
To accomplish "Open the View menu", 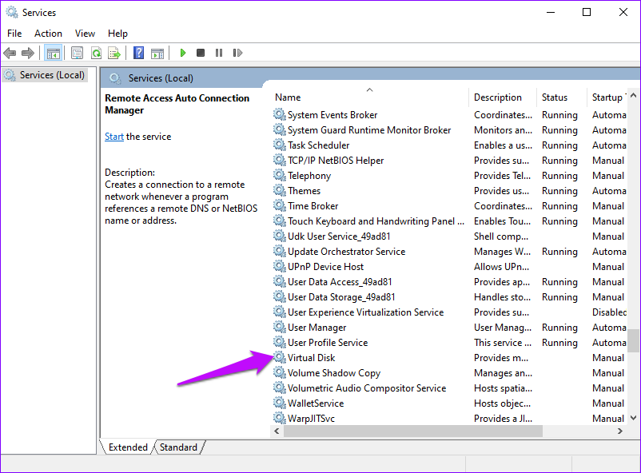I will pyautogui.click(x=85, y=34).
